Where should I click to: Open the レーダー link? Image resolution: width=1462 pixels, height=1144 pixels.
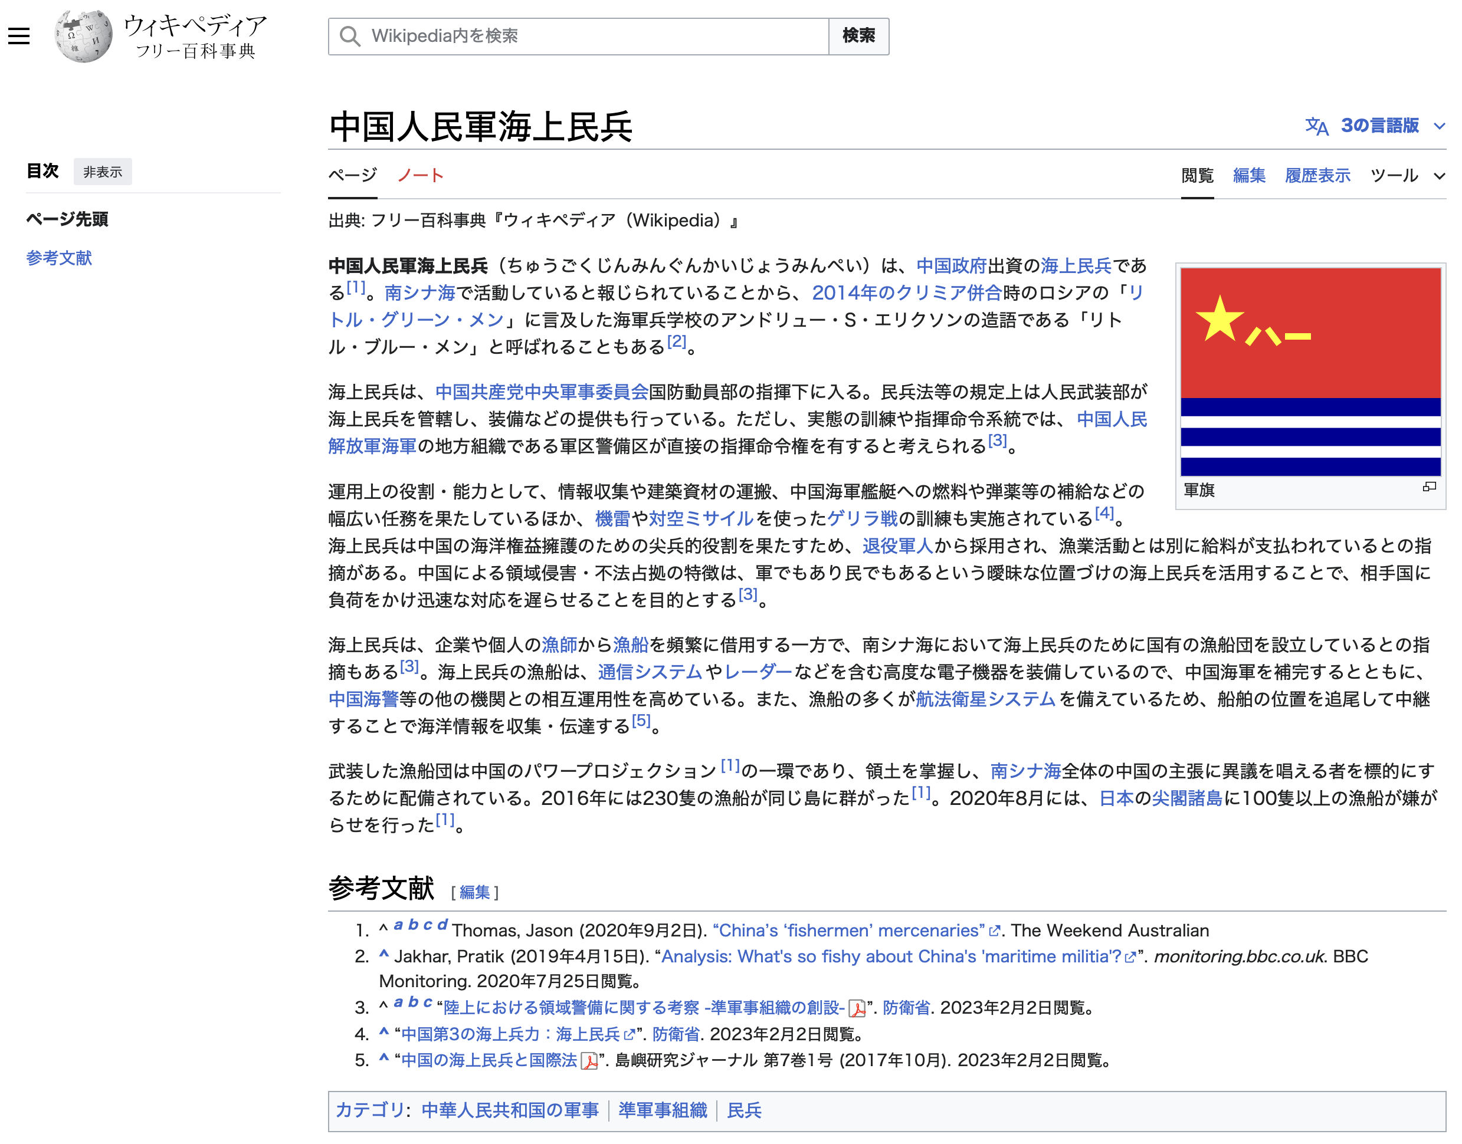tap(759, 672)
